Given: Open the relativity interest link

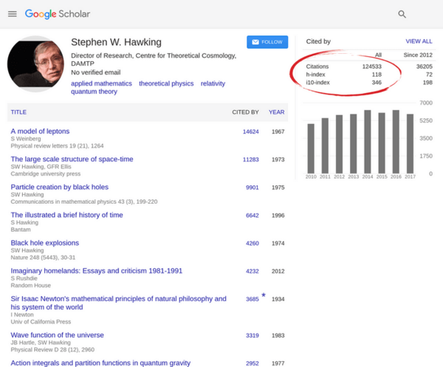Looking at the screenshot, I should (213, 83).
